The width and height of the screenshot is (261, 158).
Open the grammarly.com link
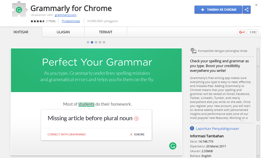tap(66, 15)
